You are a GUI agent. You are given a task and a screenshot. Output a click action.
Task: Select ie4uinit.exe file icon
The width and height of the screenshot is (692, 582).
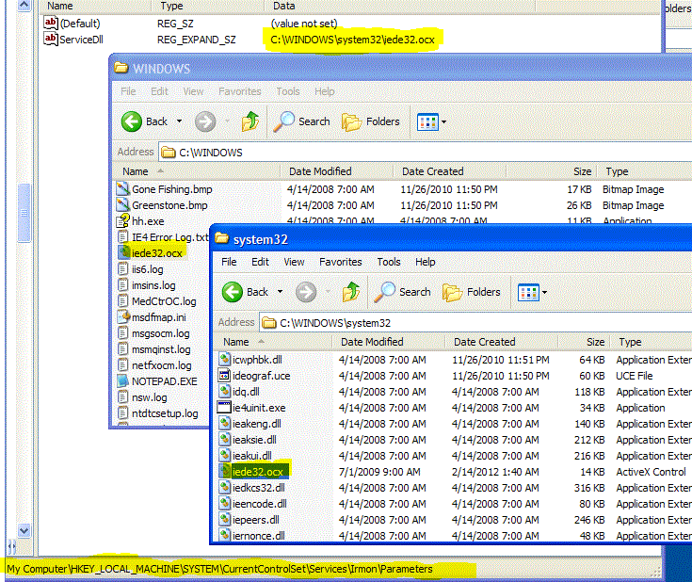click(x=225, y=408)
